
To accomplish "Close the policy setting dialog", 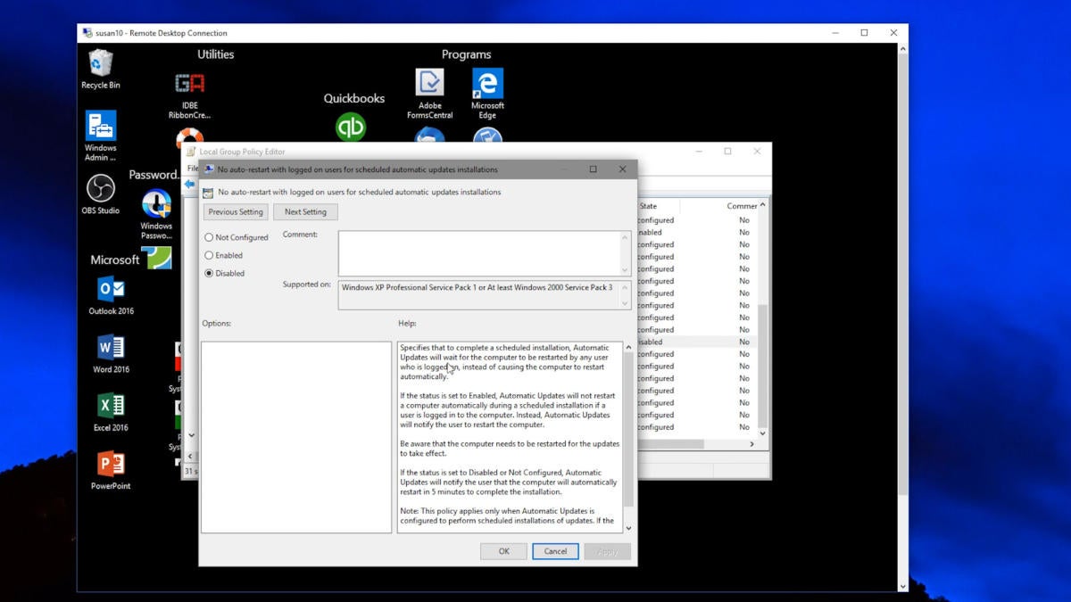I will click(x=622, y=169).
